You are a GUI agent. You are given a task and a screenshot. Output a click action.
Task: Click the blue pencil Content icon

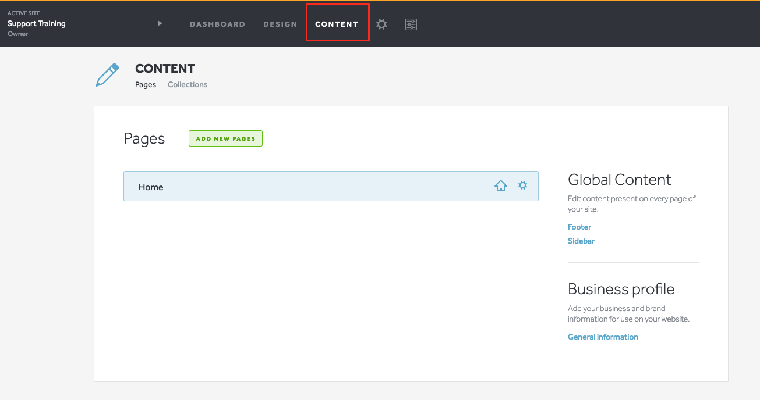pos(107,75)
